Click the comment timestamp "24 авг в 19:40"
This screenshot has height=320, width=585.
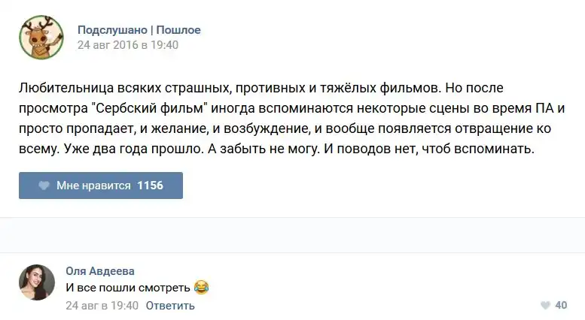(x=102, y=306)
